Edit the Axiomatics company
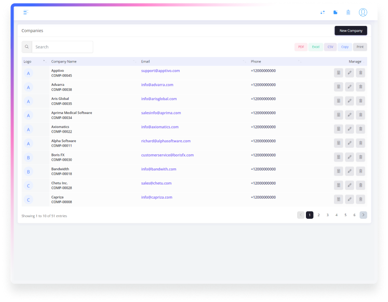The image size is (388, 302). tap(350, 129)
